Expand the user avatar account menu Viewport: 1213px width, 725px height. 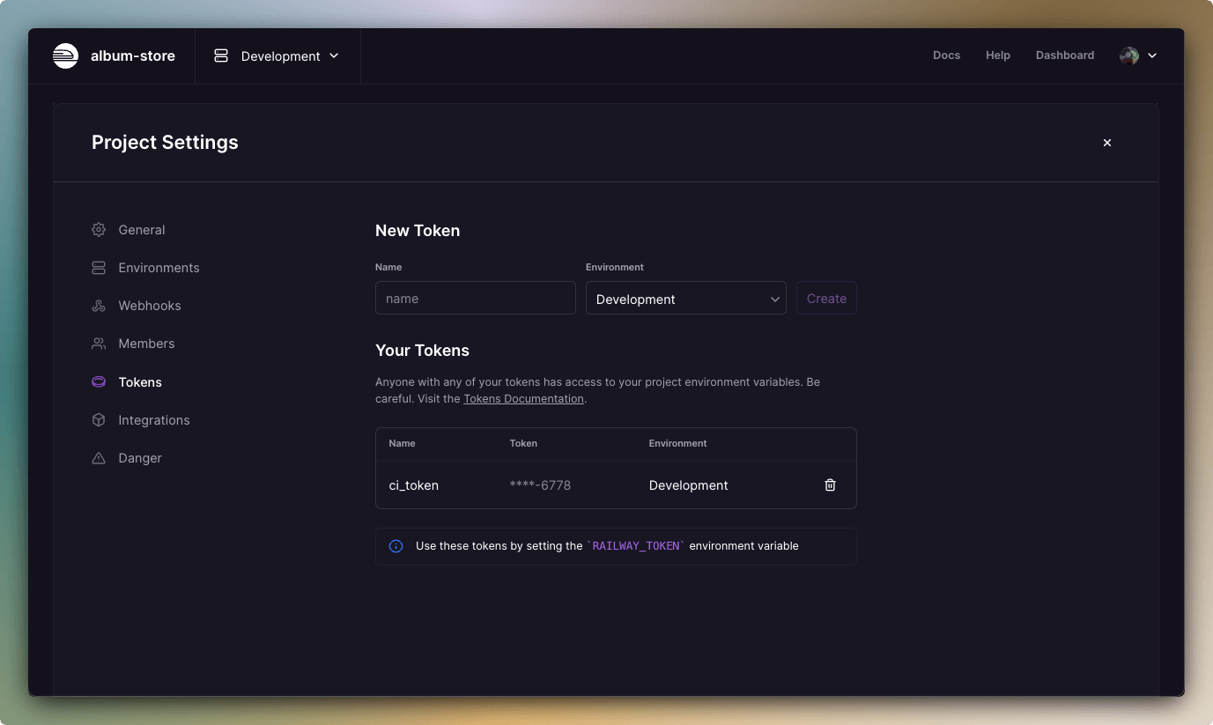pyautogui.click(x=1137, y=55)
